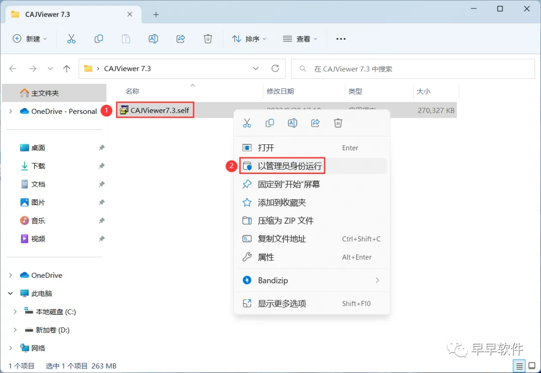Screen dimensions: 541x373
Task: Select the CAJViewer7.3.self file
Action: [155, 110]
